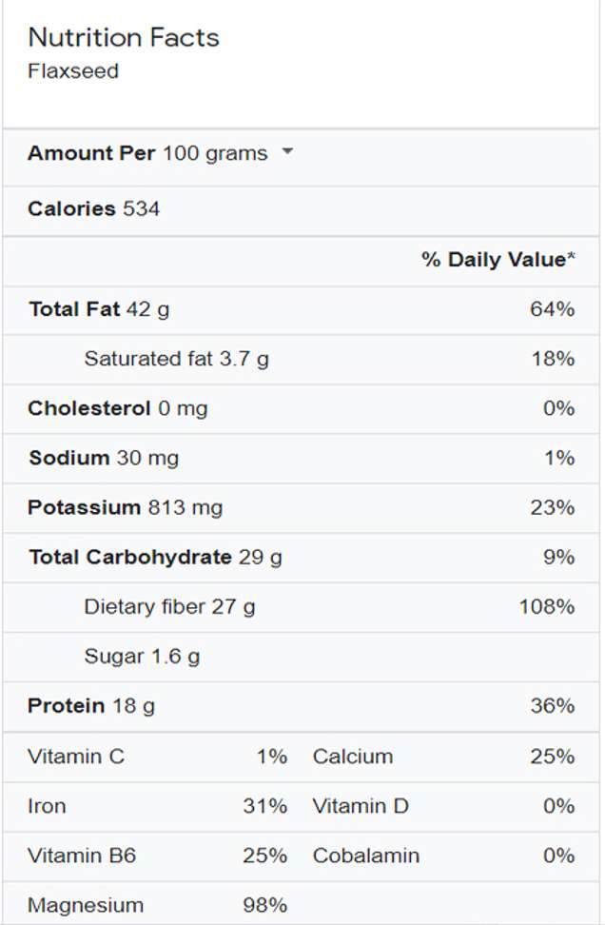
Task: Click the Sodium 30 mg row
Action: [104, 458]
